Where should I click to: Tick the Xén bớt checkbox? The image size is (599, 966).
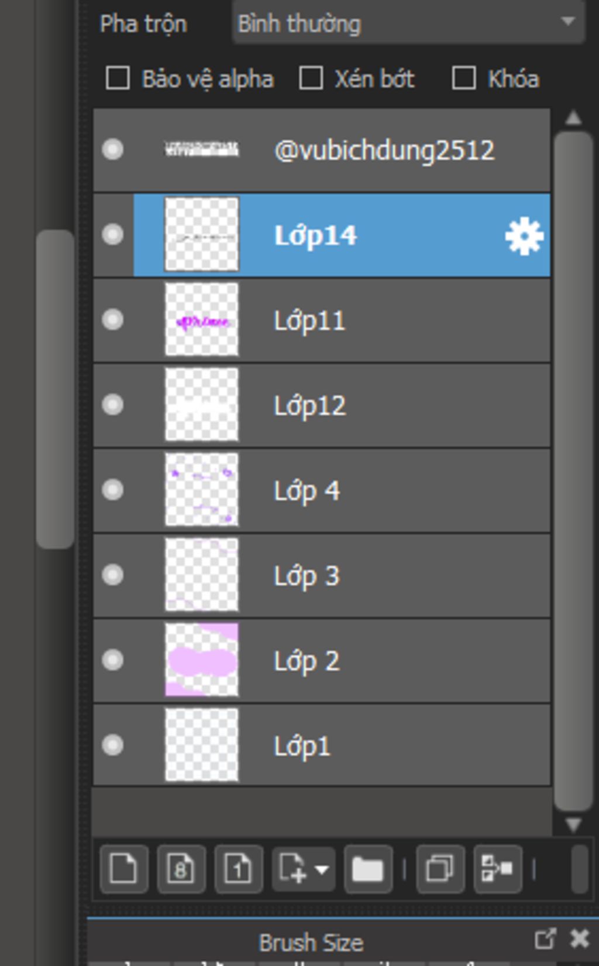(x=311, y=78)
